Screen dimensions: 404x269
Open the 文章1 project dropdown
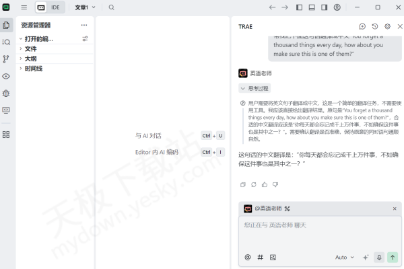pyautogui.click(x=85, y=7)
